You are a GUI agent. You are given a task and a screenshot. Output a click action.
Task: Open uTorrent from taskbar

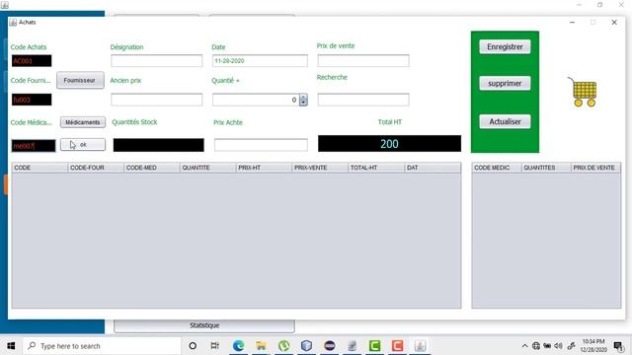click(x=283, y=346)
